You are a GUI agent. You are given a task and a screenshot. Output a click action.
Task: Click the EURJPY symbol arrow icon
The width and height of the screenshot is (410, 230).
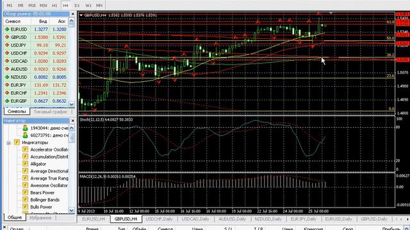7,85
